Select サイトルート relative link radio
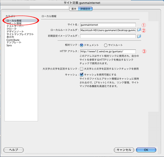164x157 pixels. pyautogui.click(x=106, y=45)
